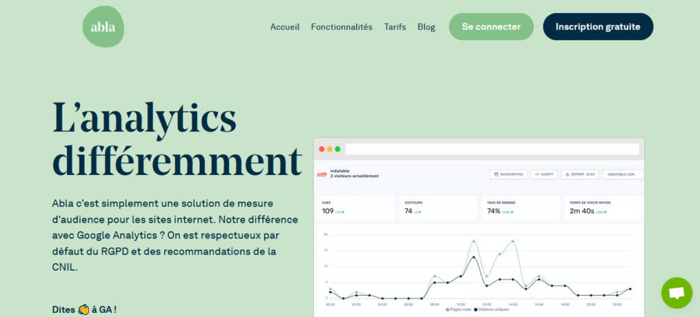Click the Export .XLSX button
The image size is (700, 317).
[580, 174]
